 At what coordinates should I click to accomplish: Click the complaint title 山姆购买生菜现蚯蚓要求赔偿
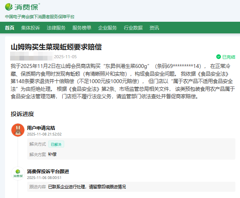[56, 47]
